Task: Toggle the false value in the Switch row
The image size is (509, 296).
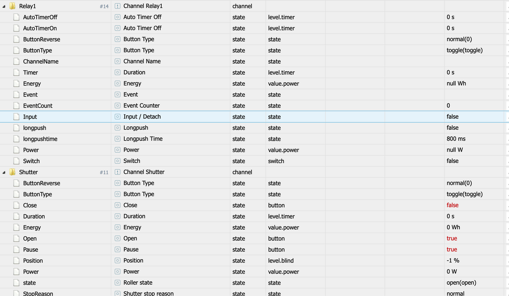Action: [453, 161]
